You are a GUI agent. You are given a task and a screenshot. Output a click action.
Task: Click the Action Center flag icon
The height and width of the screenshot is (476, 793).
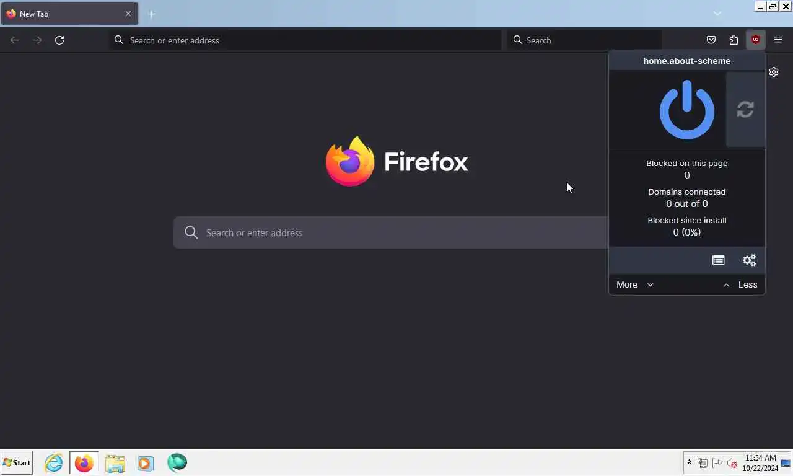coord(717,463)
